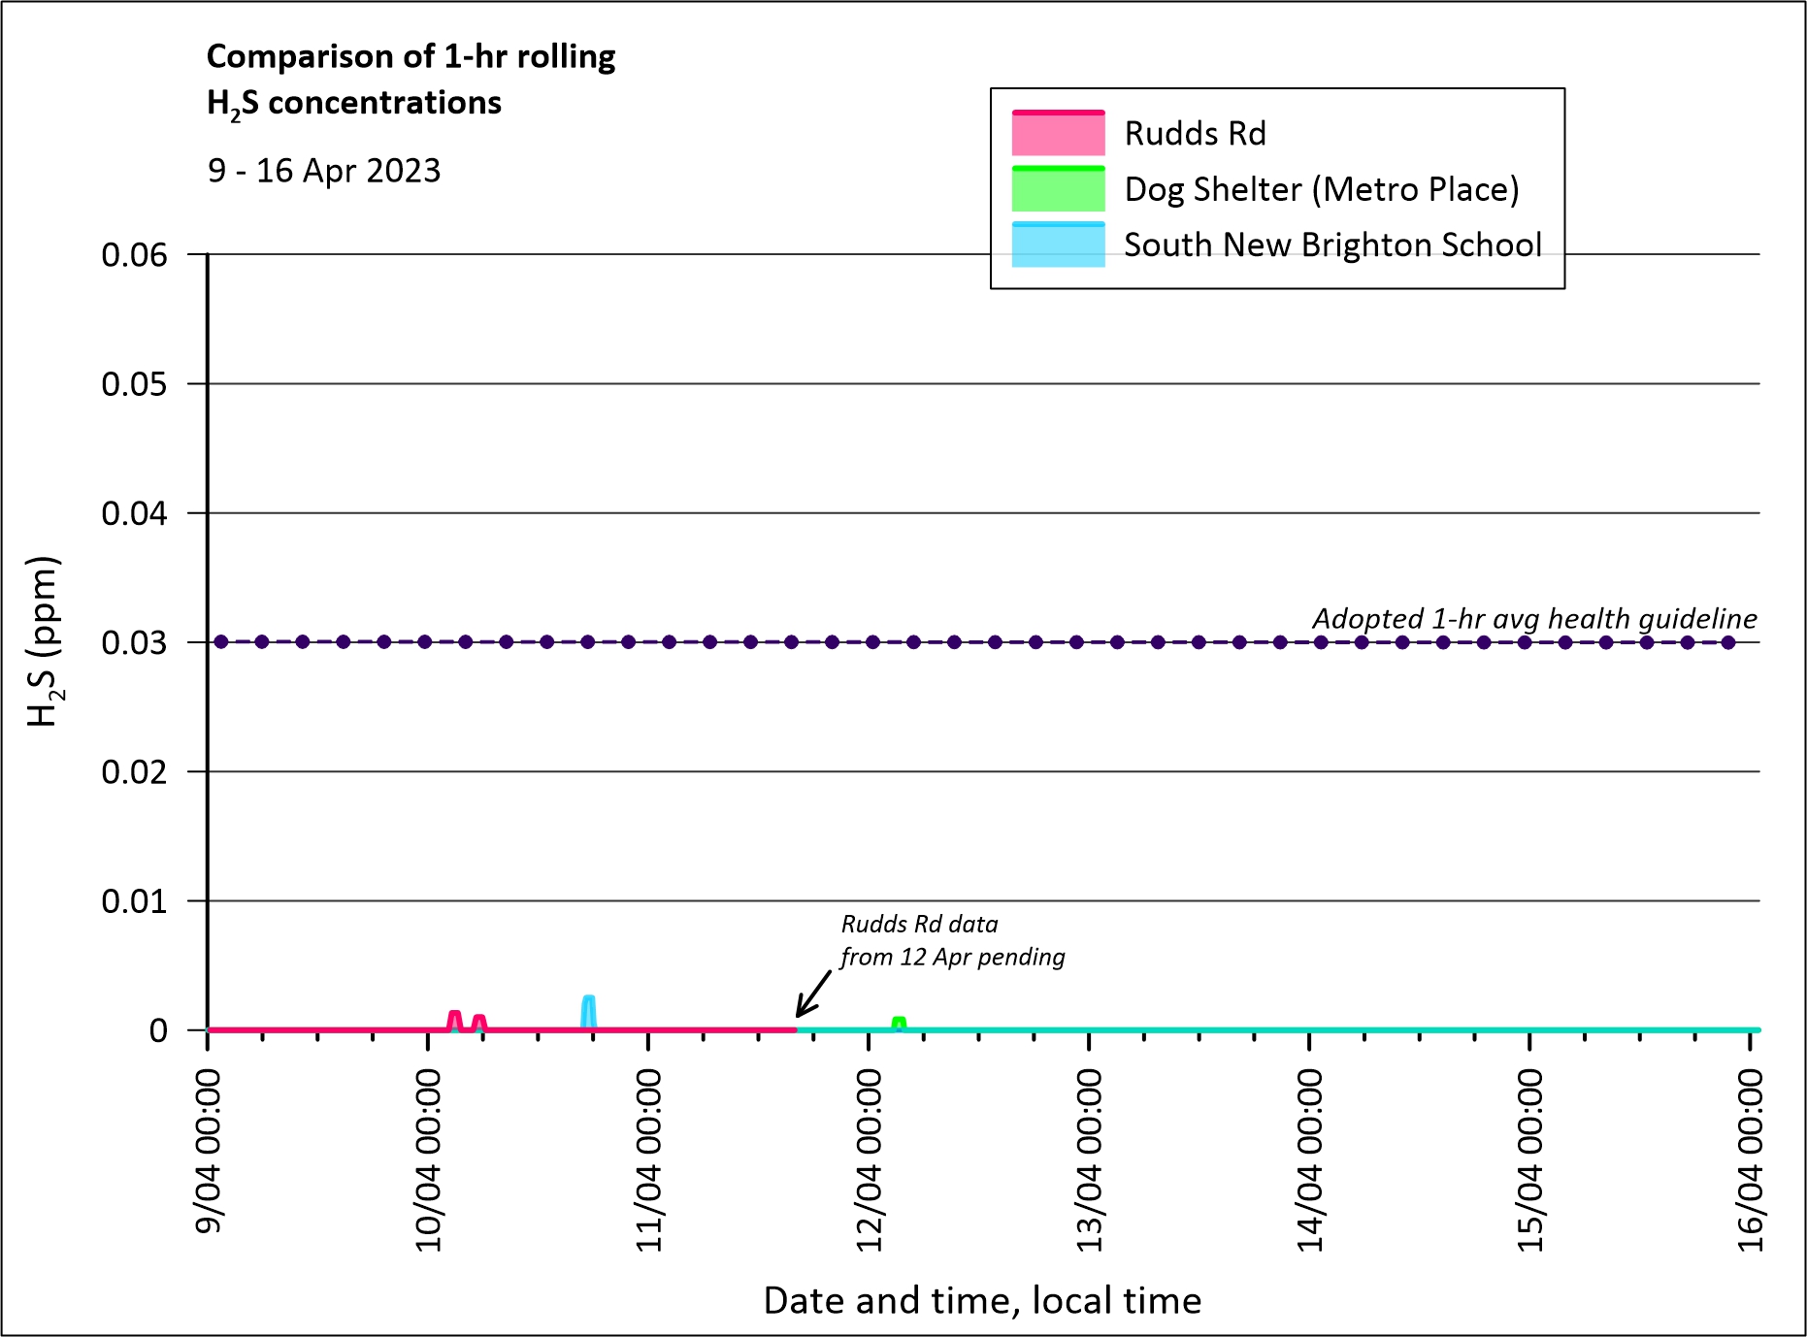Click the 13/04 00:00 x-axis tick label
Viewport: 1807px width, 1337px height.
[1090, 1159]
